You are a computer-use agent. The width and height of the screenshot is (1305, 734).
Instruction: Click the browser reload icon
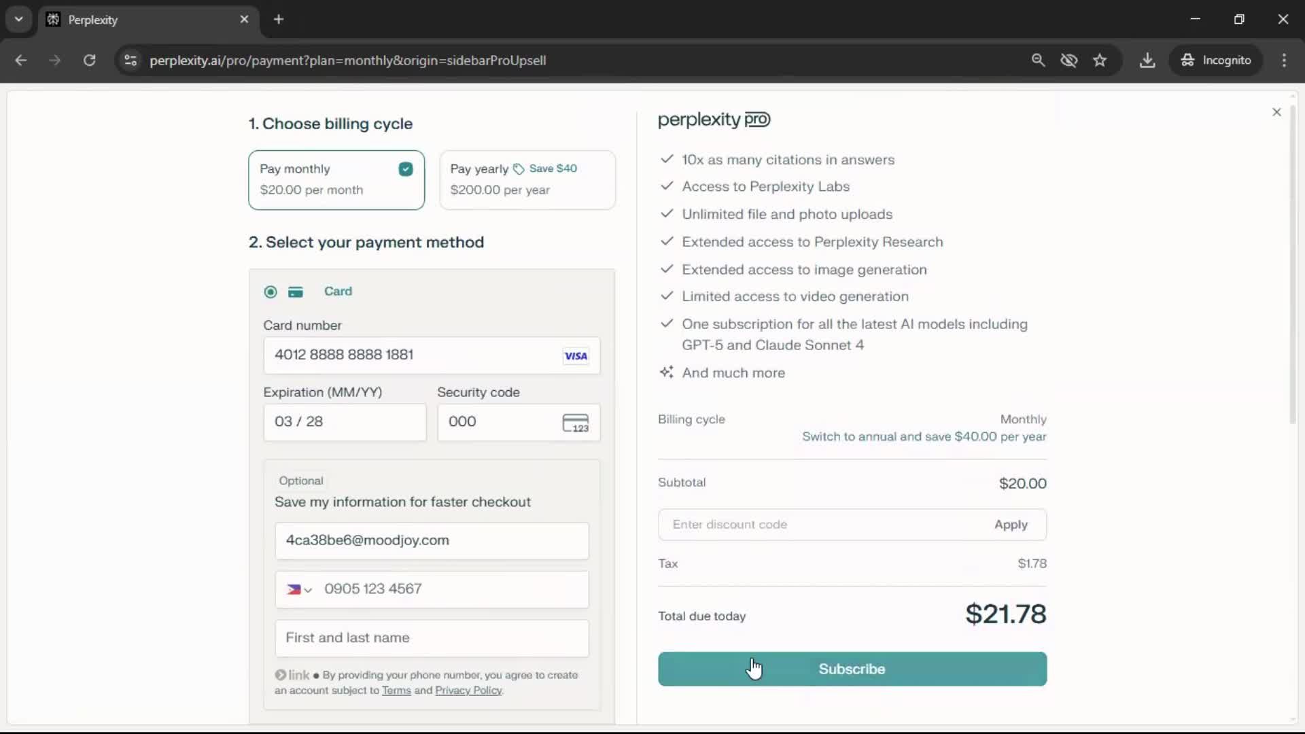(89, 60)
